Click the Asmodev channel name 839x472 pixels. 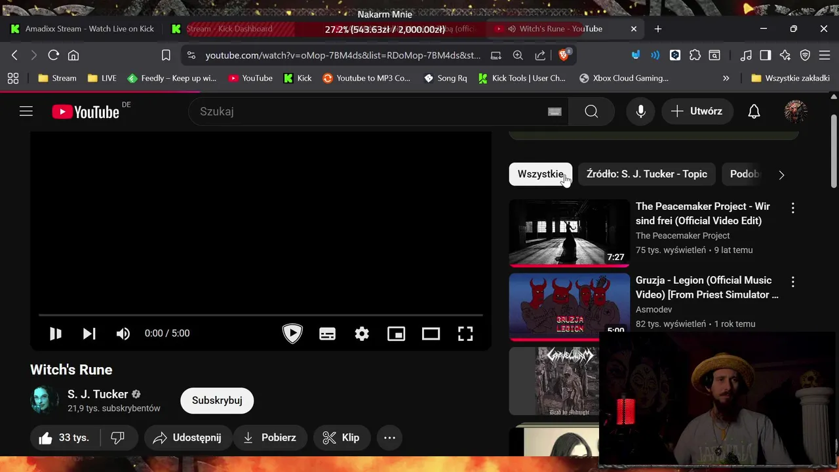point(654,309)
